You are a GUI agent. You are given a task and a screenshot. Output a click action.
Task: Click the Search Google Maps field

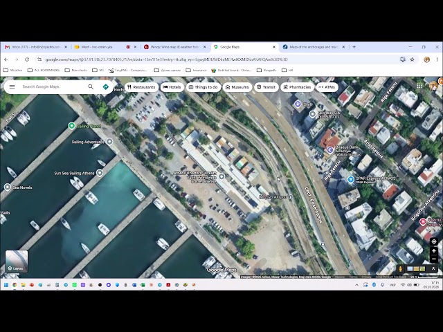pyautogui.click(x=53, y=86)
